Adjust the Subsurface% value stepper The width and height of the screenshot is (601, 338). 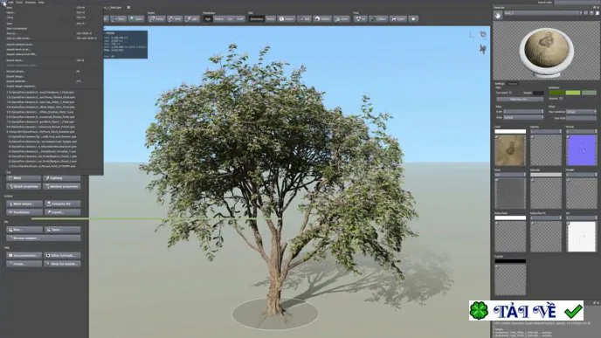tap(560, 218)
